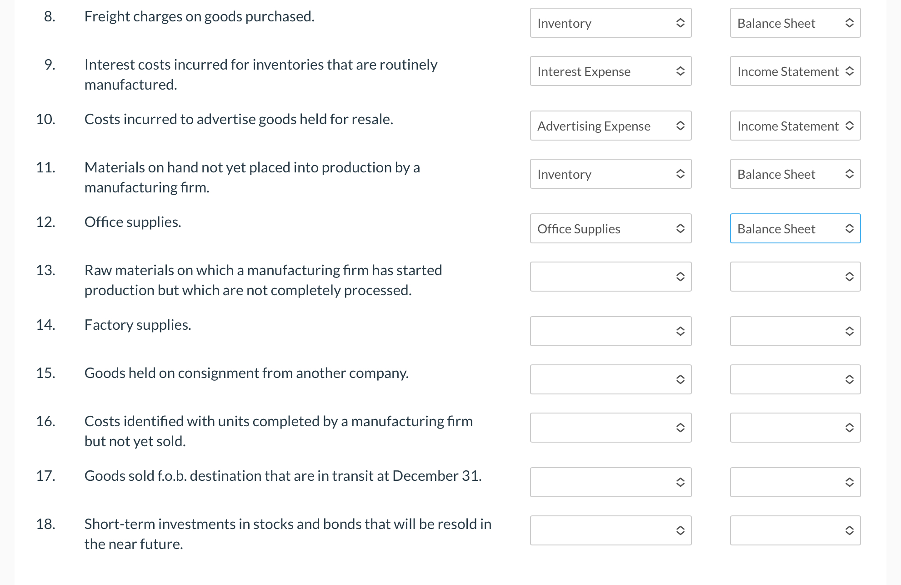Select account for raw materials in production
The width and height of the screenshot is (901, 585).
[611, 277]
